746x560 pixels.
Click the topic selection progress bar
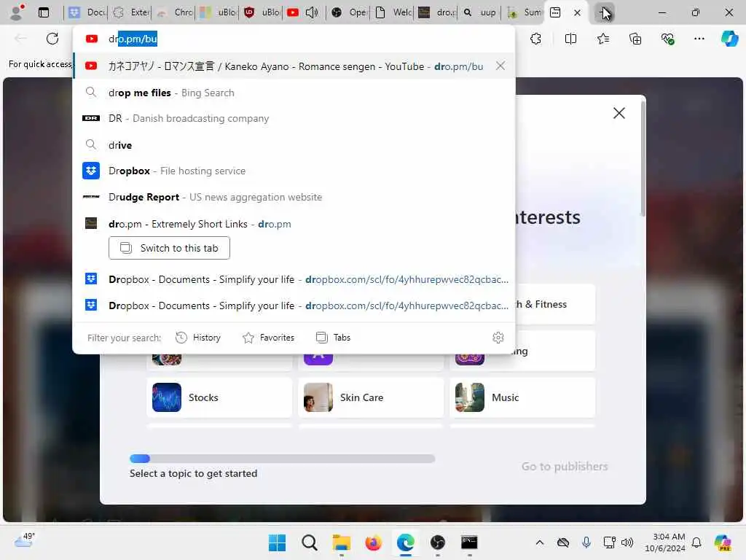(282, 459)
